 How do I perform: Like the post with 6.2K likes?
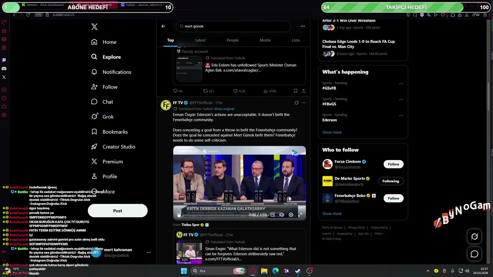click(x=239, y=91)
